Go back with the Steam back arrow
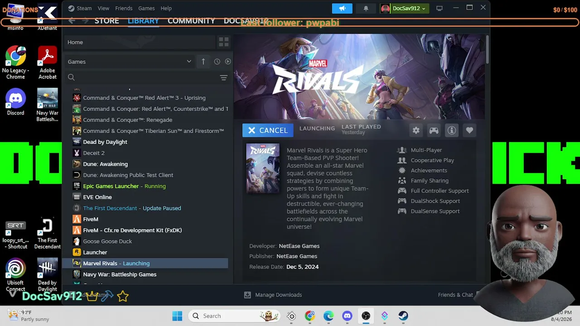580x326 pixels. (72, 21)
